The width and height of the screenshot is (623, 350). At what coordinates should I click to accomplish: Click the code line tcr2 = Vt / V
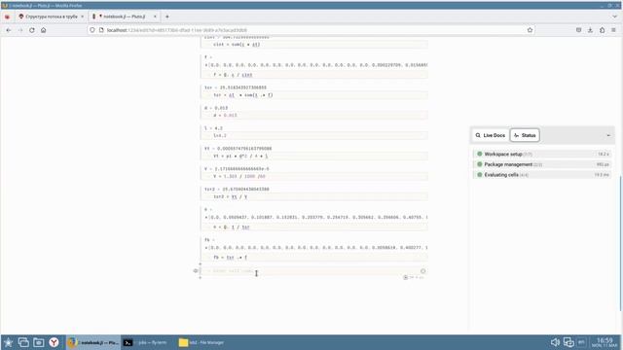230,196
